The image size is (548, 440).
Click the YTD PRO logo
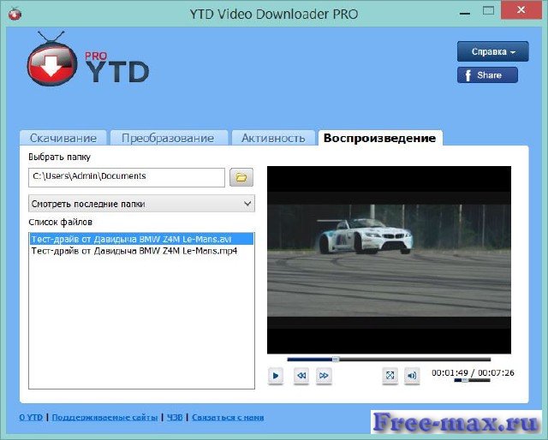point(88,59)
